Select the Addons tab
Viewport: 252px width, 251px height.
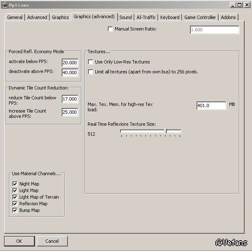click(228, 17)
